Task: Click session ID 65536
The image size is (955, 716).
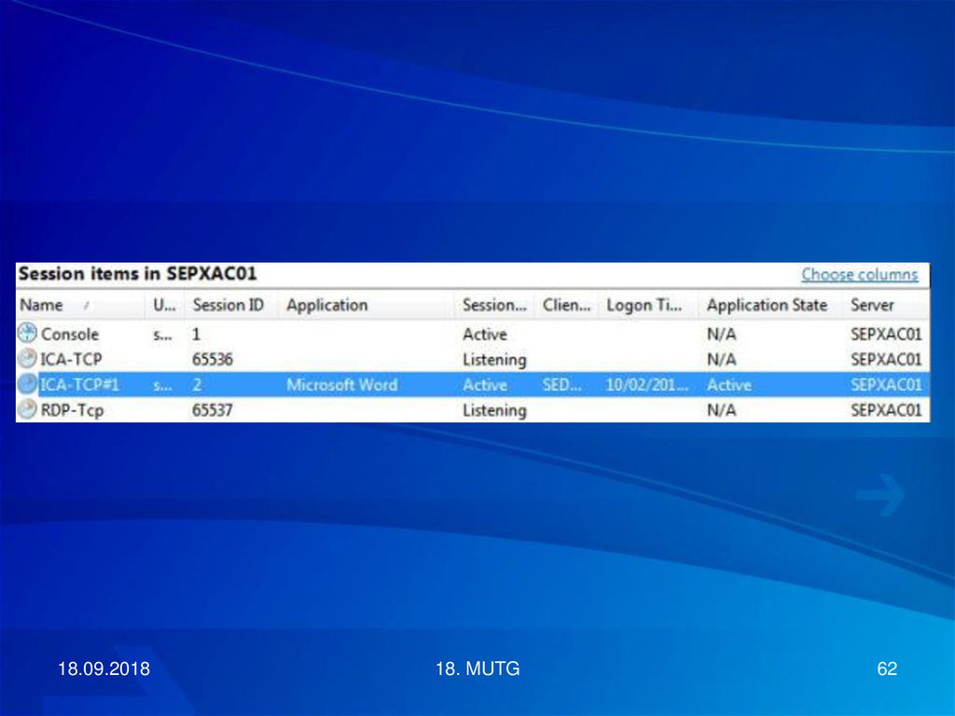Action: click(x=212, y=359)
